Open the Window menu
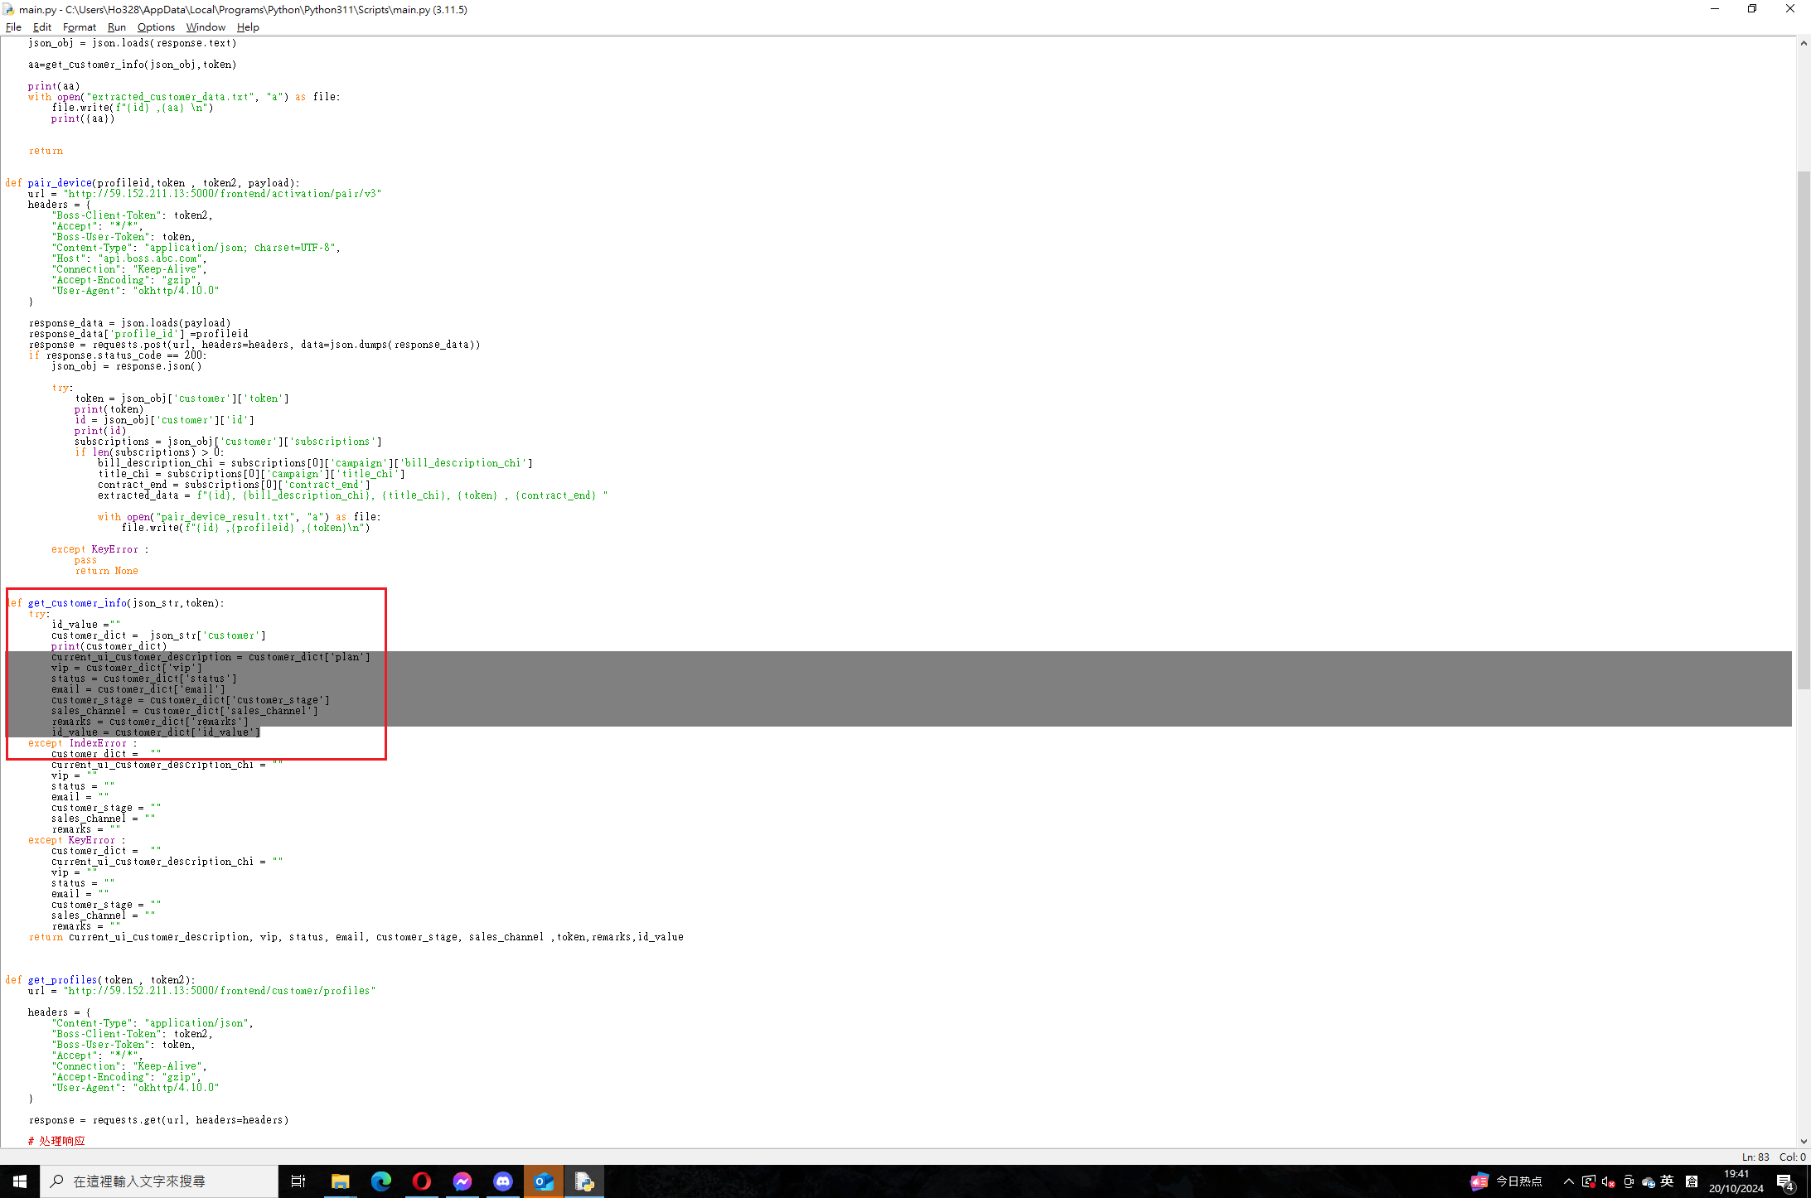This screenshot has height=1198, width=1811. (206, 27)
